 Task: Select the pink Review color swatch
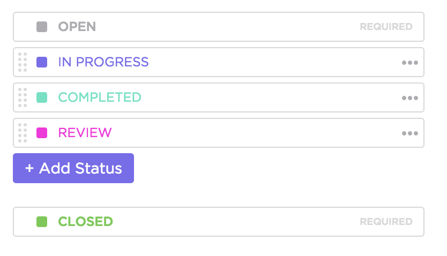pos(42,133)
